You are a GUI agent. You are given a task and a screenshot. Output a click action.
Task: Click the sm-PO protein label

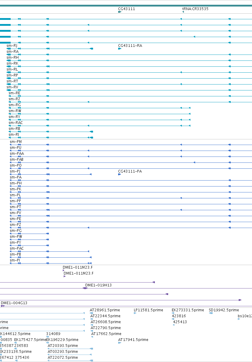pos(16,165)
